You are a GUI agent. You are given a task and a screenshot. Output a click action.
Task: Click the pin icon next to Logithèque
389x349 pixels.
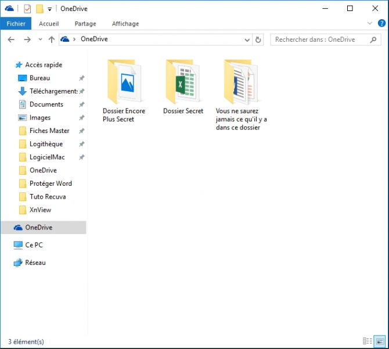[x=82, y=144]
